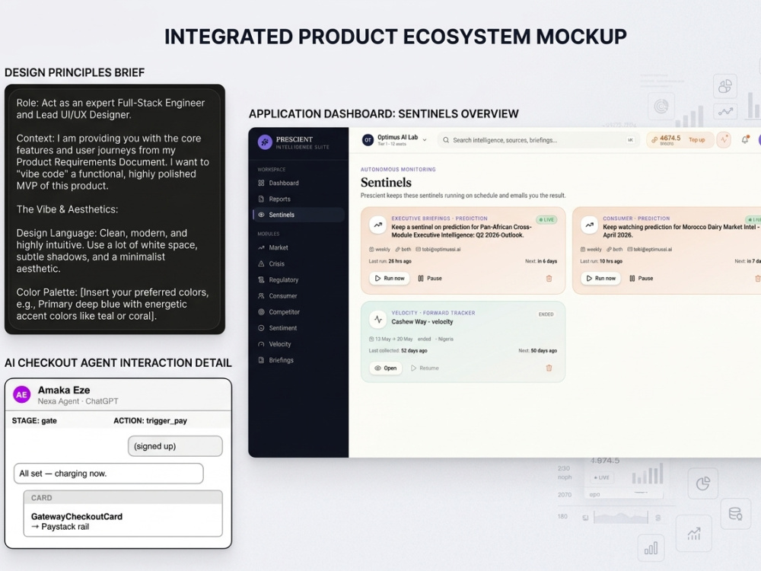Click pulse icon on Cashew Way card
The width and height of the screenshot is (761, 571).
tap(378, 319)
